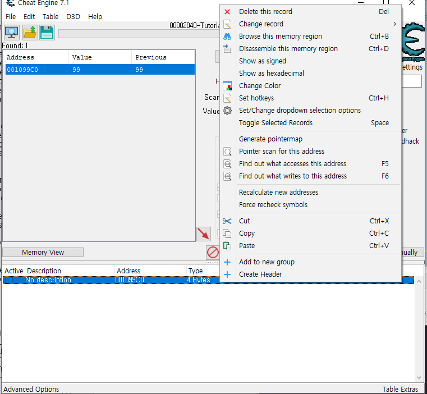This screenshot has height=394, width=427.
Task: Click the Change Color palette icon
Action: pyautogui.click(x=227, y=86)
